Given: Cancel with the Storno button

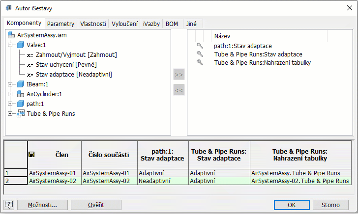Looking at the screenshot, I should click(x=330, y=205).
